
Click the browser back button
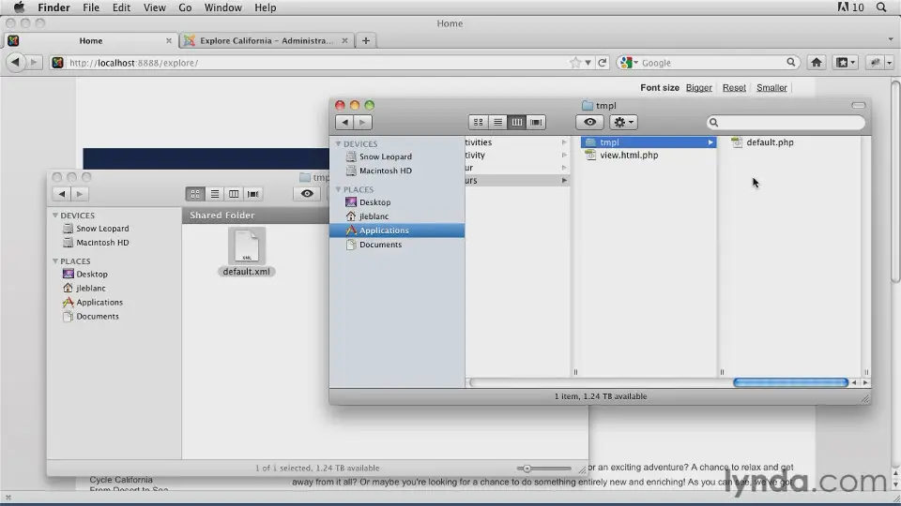coord(16,63)
